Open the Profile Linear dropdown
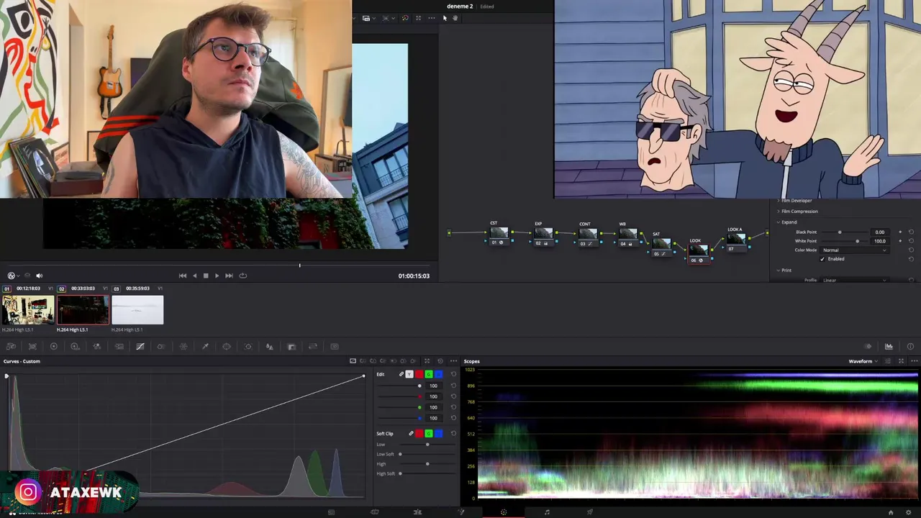 pyautogui.click(x=854, y=280)
